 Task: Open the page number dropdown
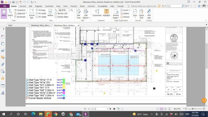point(107,109)
